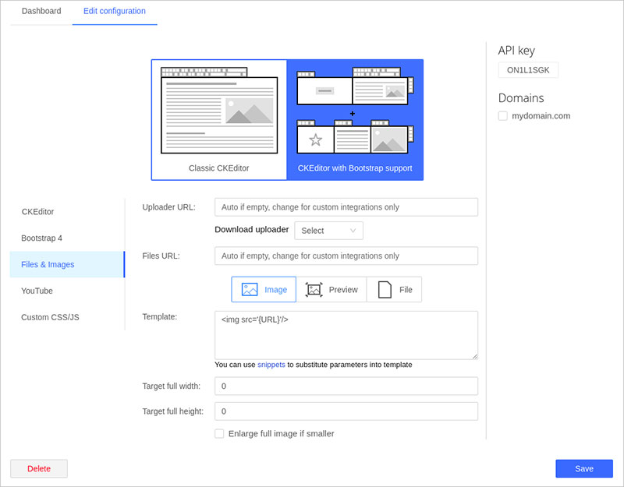Choose the Classic CKEditor layout thumbnail
The width and height of the screenshot is (624, 487).
pos(219,120)
